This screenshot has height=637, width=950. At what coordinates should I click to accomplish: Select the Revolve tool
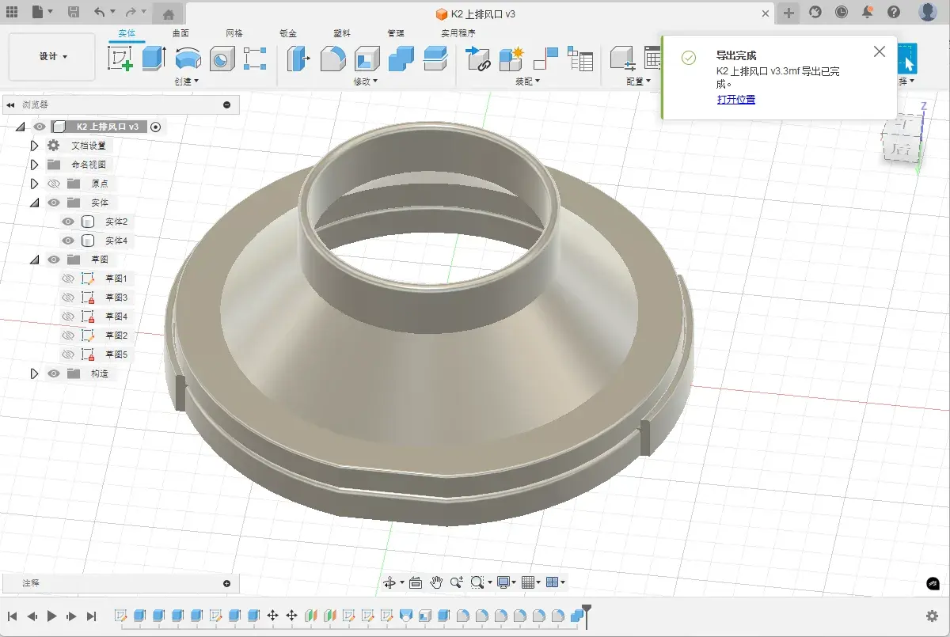pos(188,59)
